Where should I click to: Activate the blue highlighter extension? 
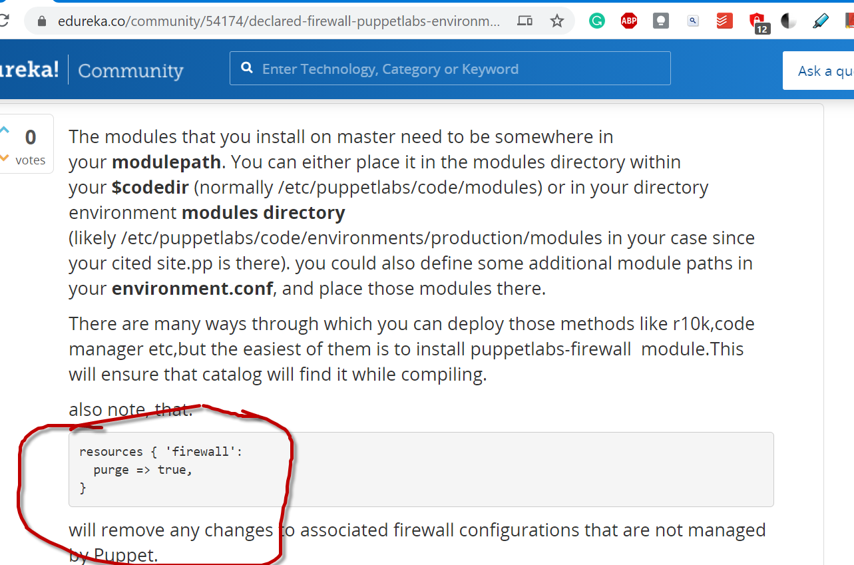[821, 21]
